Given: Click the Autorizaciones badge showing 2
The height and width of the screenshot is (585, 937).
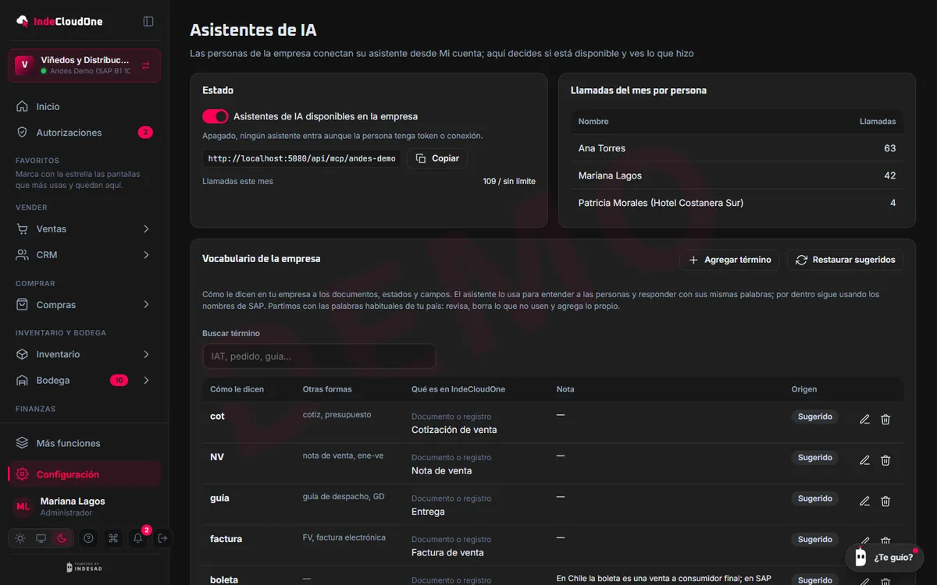Looking at the screenshot, I should coord(145,133).
